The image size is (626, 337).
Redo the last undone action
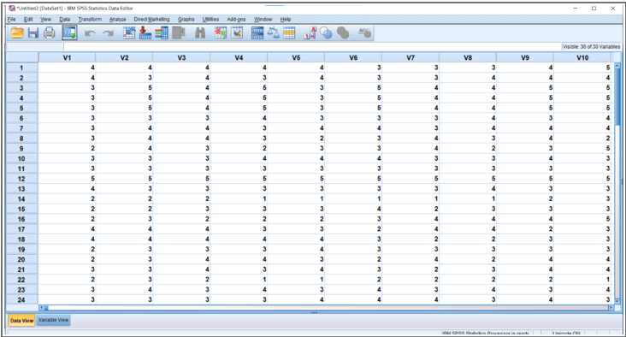(x=108, y=33)
